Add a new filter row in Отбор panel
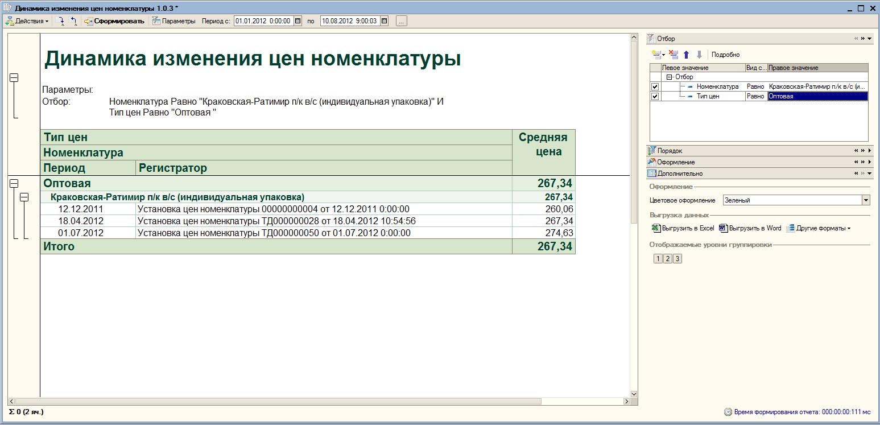The image size is (880, 425). point(656,55)
